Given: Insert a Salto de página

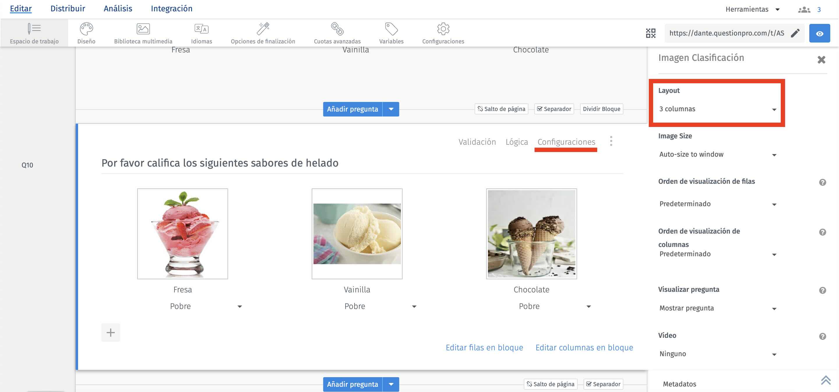Looking at the screenshot, I should tap(501, 109).
